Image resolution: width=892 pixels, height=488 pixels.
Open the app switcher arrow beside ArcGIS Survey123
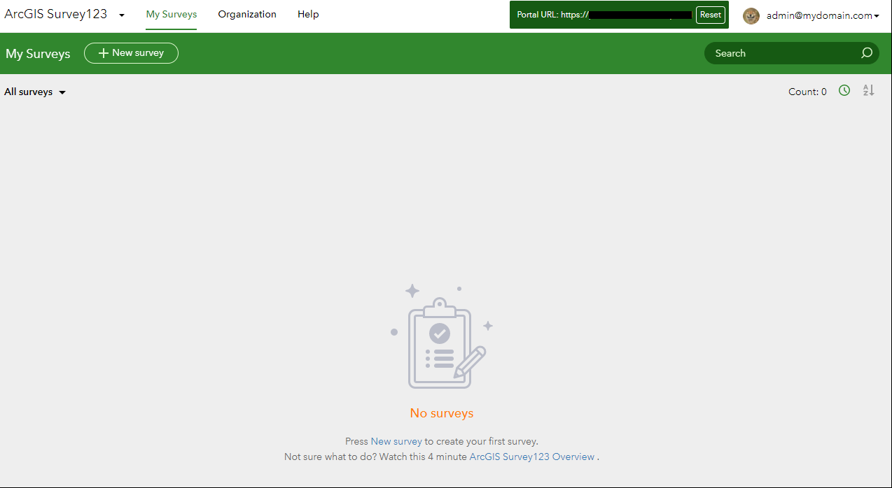pos(122,15)
